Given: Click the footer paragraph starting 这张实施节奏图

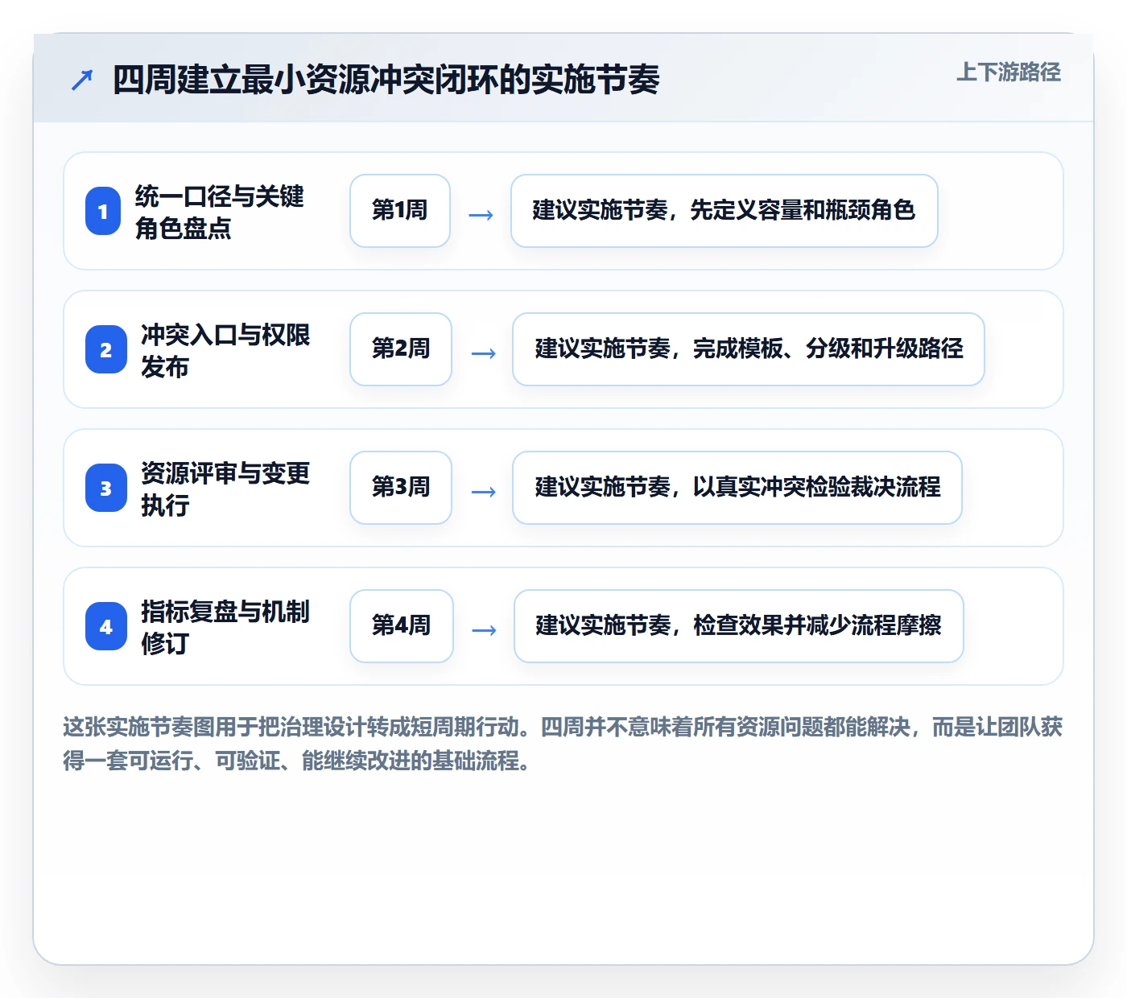Looking at the screenshot, I should [563, 744].
